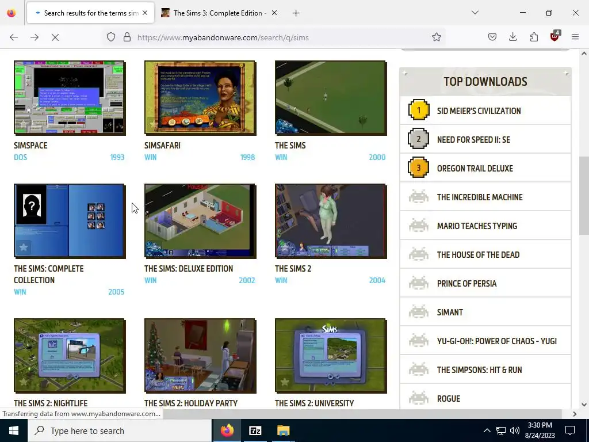Open the Windows Start menu
This screenshot has width=589, height=442.
tap(14, 430)
